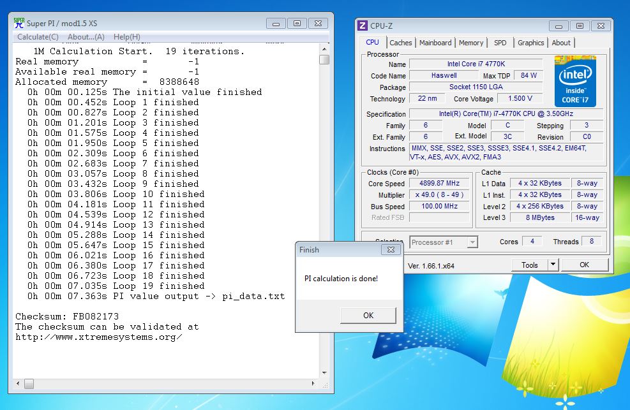Image resolution: width=630 pixels, height=410 pixels.
Task: Open the Processor #1 selection dropdown
Action: pos(444,242)
